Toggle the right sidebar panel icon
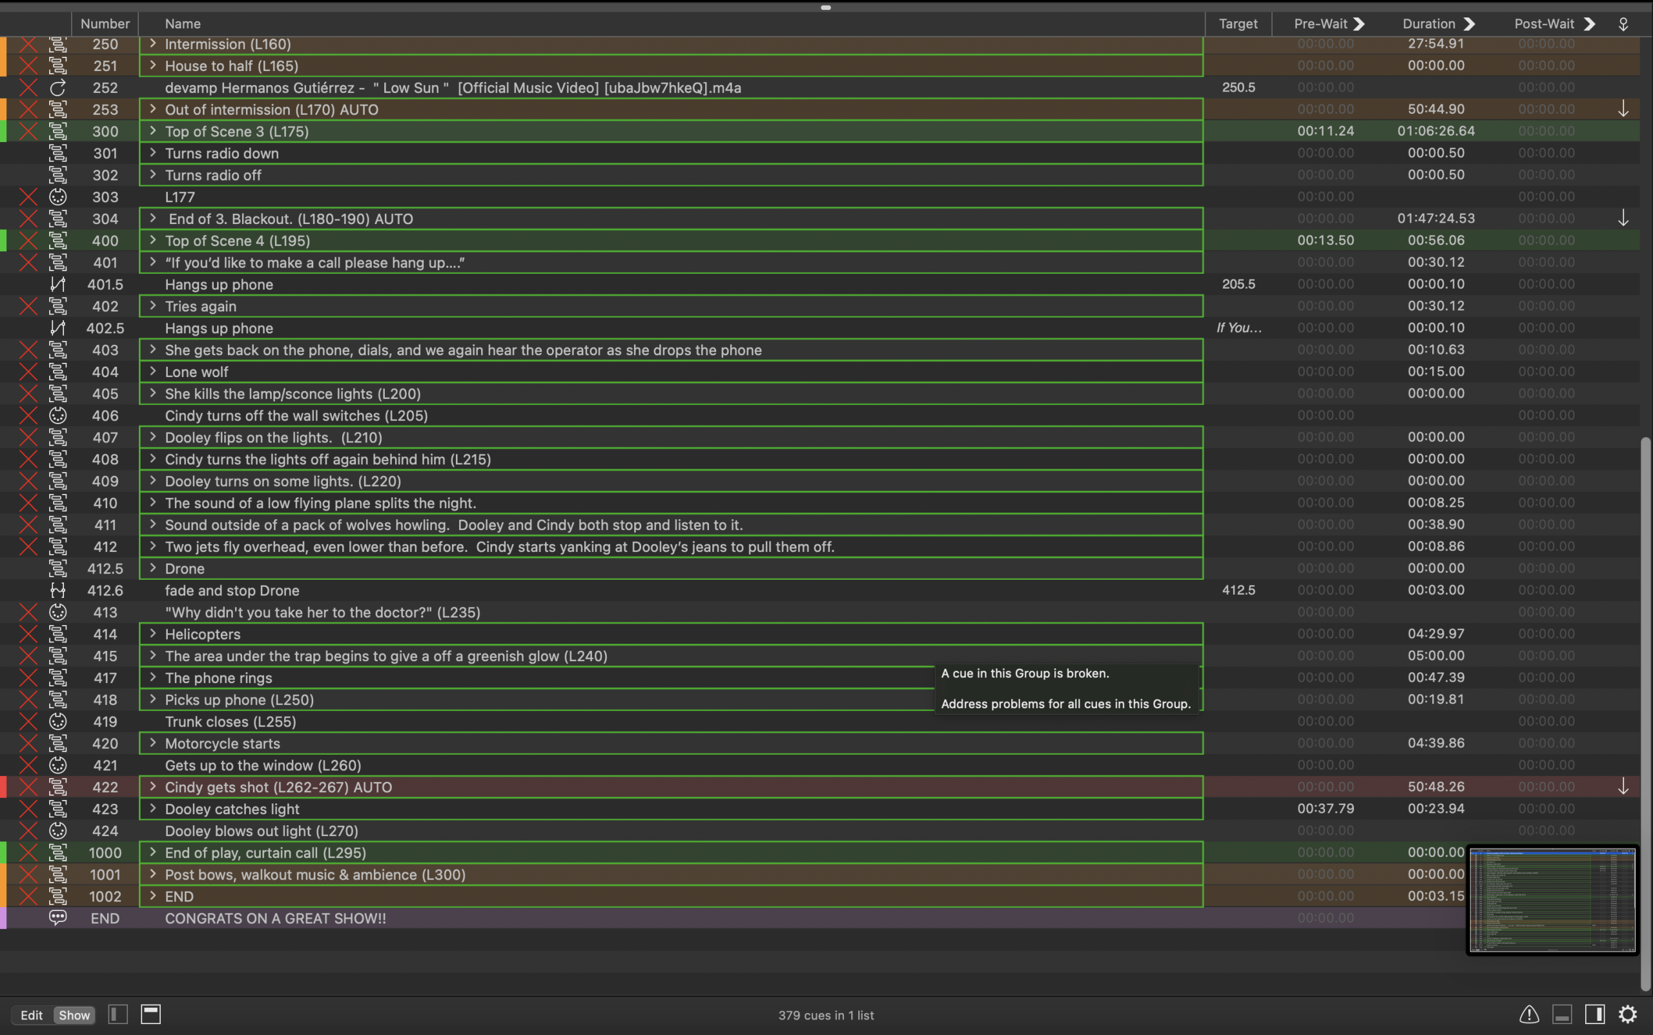Viewport: 1653px width, 1035px height. click(x=1595, y=1014)
